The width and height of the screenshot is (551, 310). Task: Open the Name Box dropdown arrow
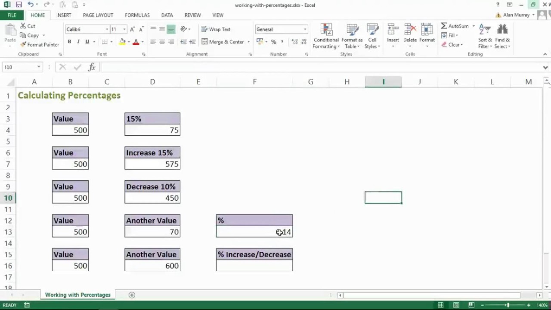(39, 67)
